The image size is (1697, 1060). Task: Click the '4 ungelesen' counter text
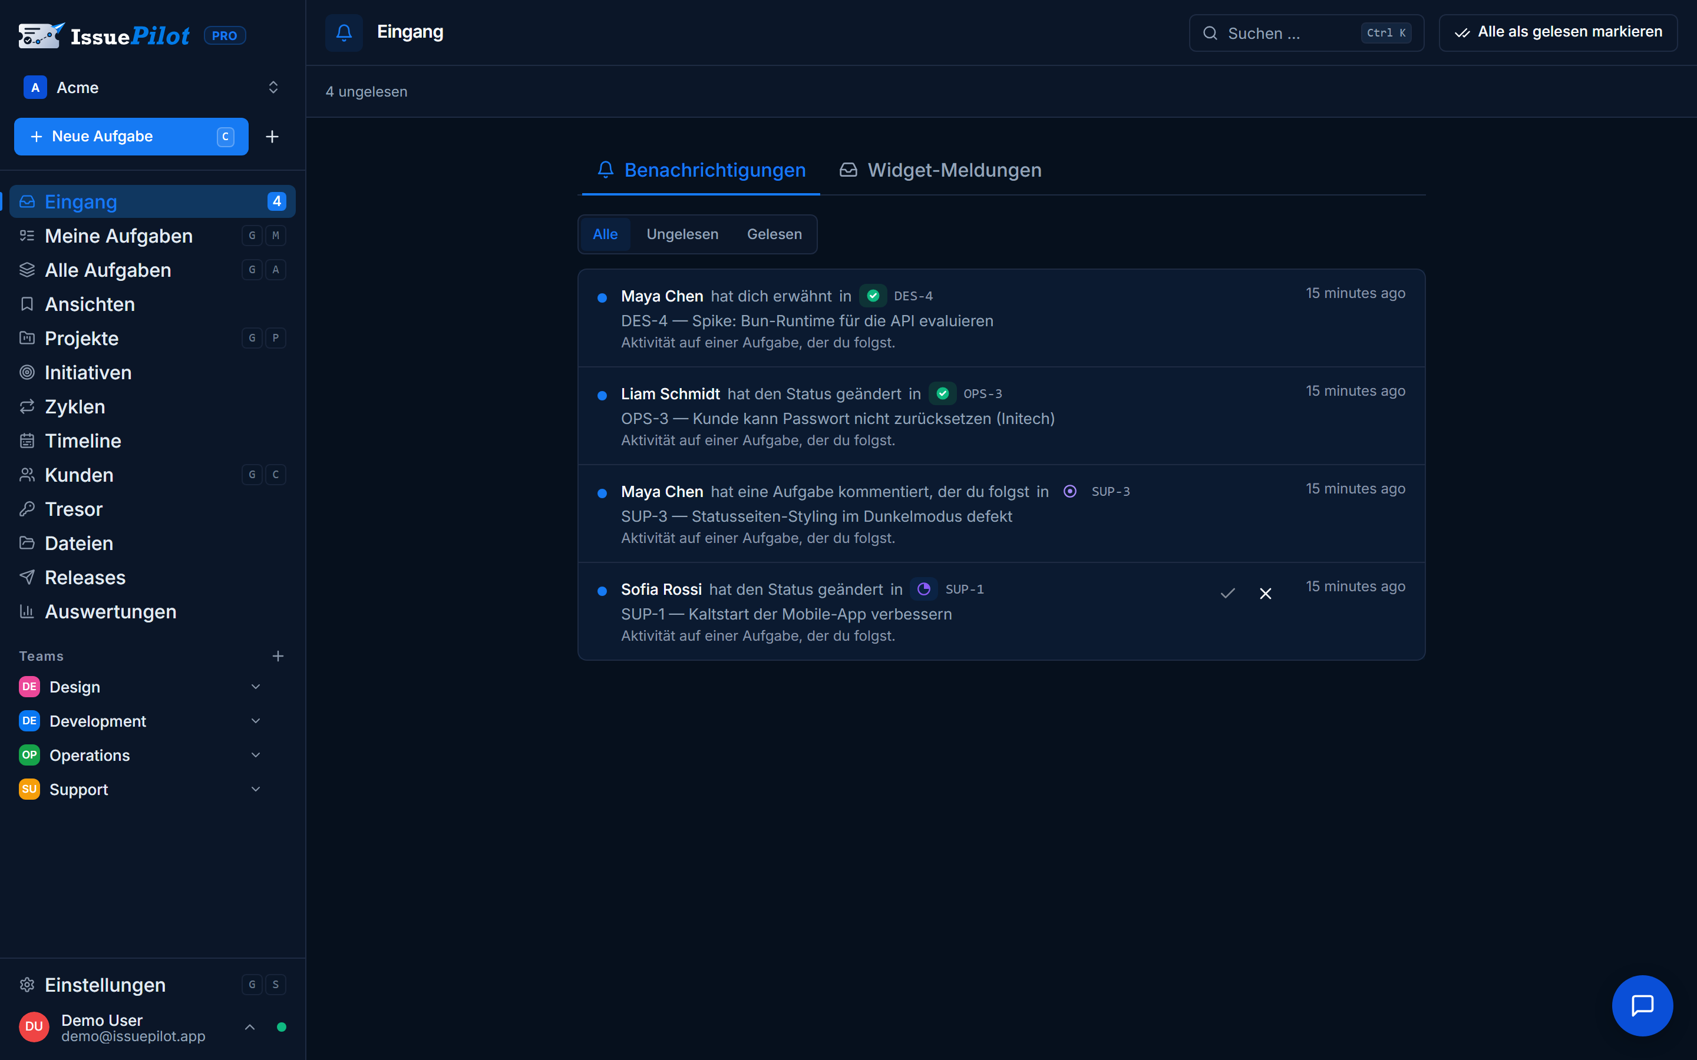click(366, 92)
